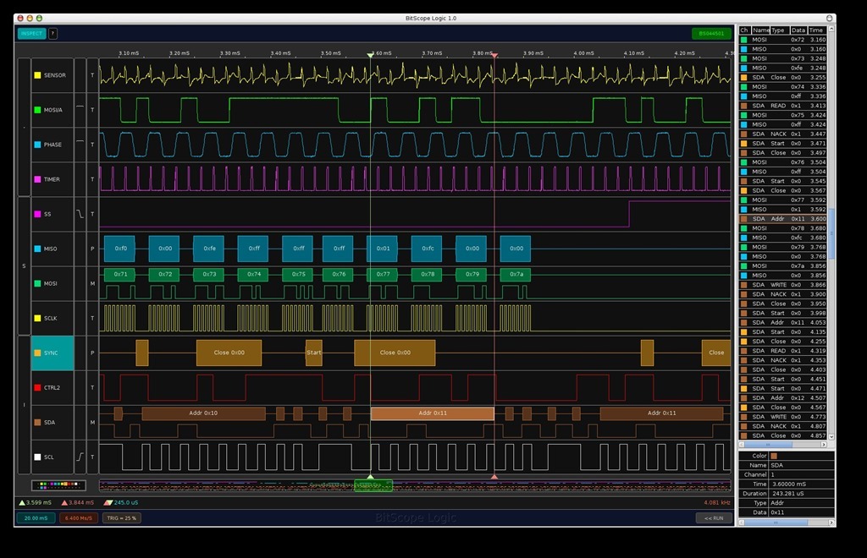Toggle the P display mode on SYNC channel
The image size is (867, 558).
pyautogui.click(x=92, y=353)
